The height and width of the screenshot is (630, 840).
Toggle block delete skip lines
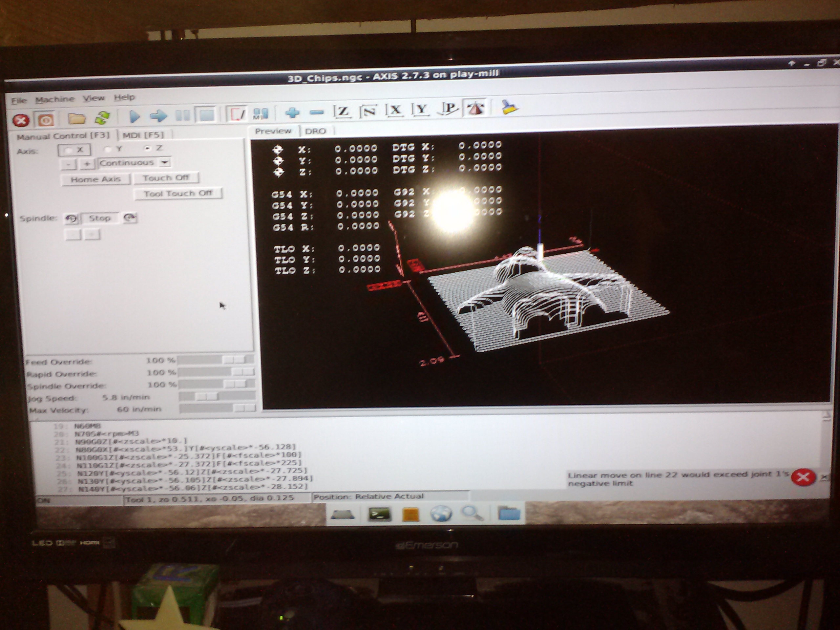[x=237, y=114]
